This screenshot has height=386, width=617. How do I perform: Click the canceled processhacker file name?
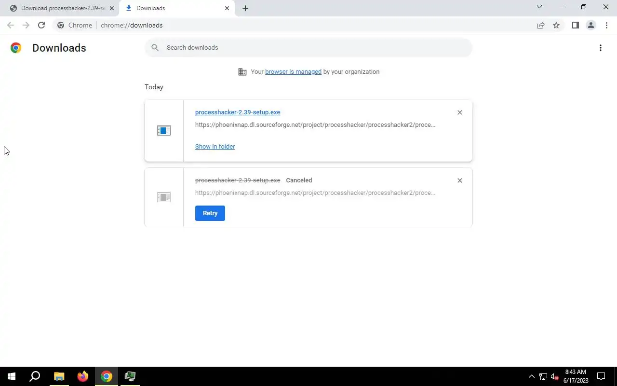pos(238,180)
